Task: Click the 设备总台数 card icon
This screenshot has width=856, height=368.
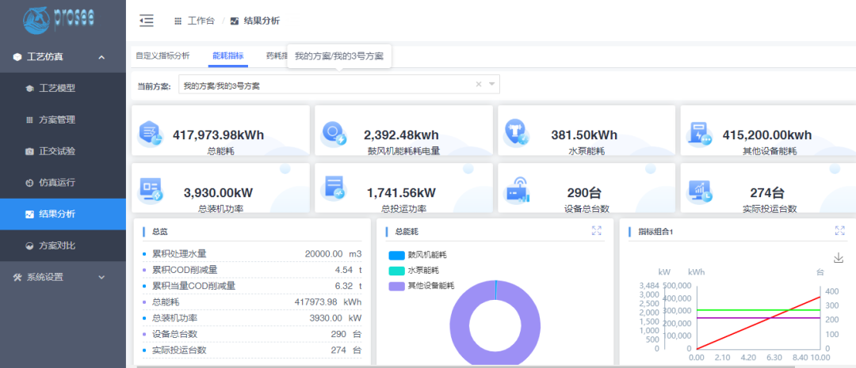Action: (x=517, y=191)
